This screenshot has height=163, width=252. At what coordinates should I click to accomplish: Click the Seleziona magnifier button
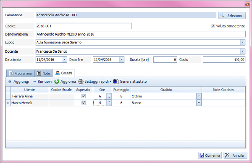click(232, 15)
